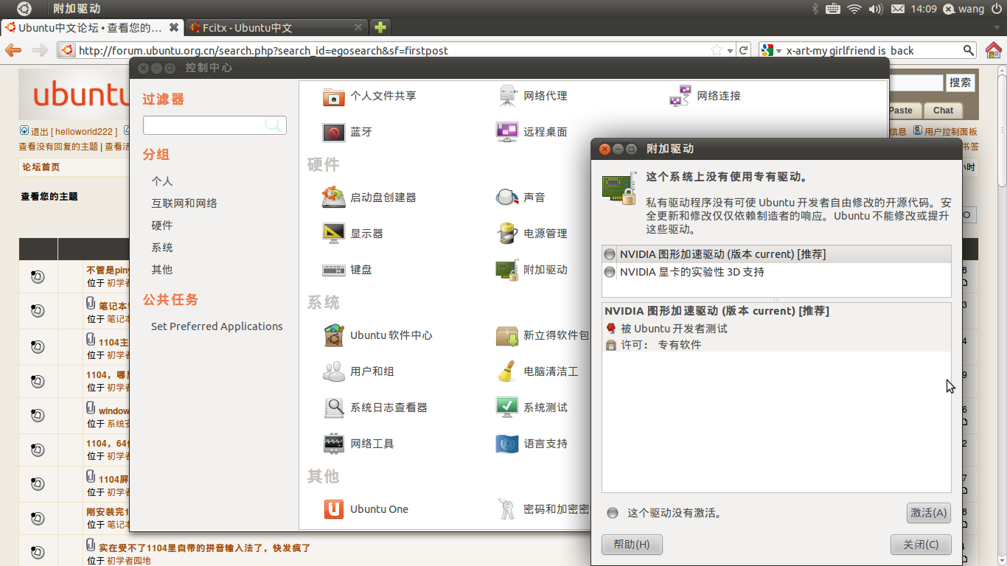The image size is (1007, 566).
Task: Click the 论坛首页 link
Action: (x=41, y=167)
